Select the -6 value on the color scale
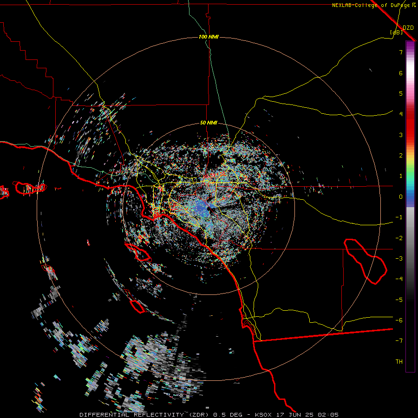 399,320
